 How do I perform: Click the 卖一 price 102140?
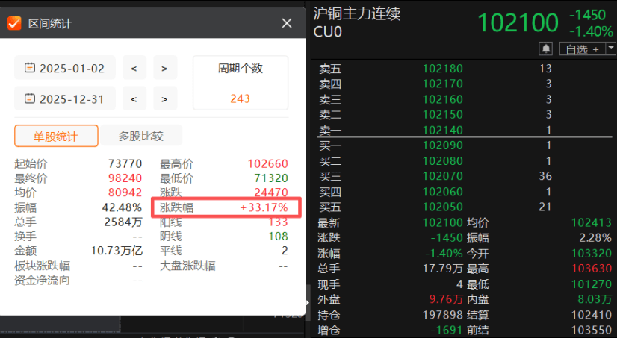[442, 130]
